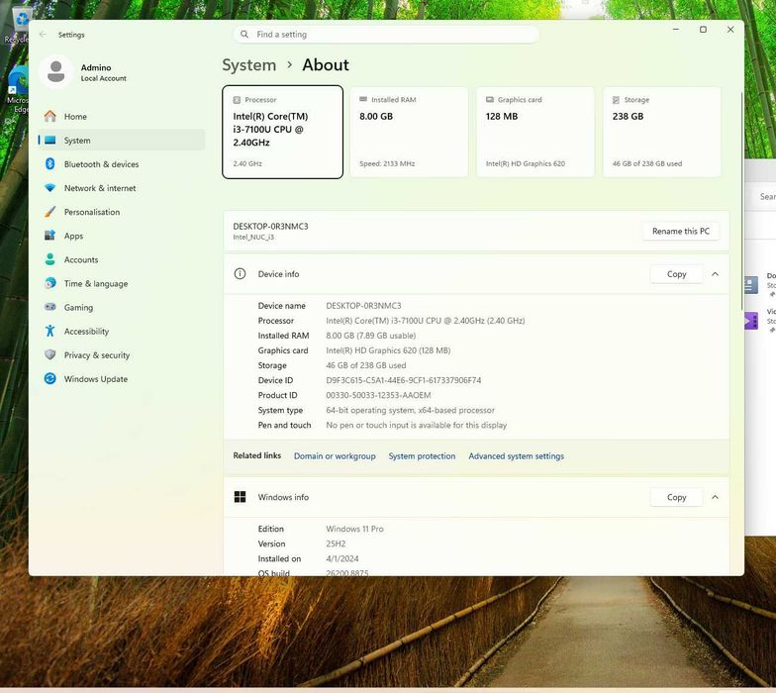Click the Find a setting search box
Image resolution: width=776 pixels, height=693 pixels.
(386, 34)
